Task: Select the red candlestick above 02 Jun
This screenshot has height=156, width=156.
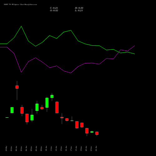Action: point(17,87)
